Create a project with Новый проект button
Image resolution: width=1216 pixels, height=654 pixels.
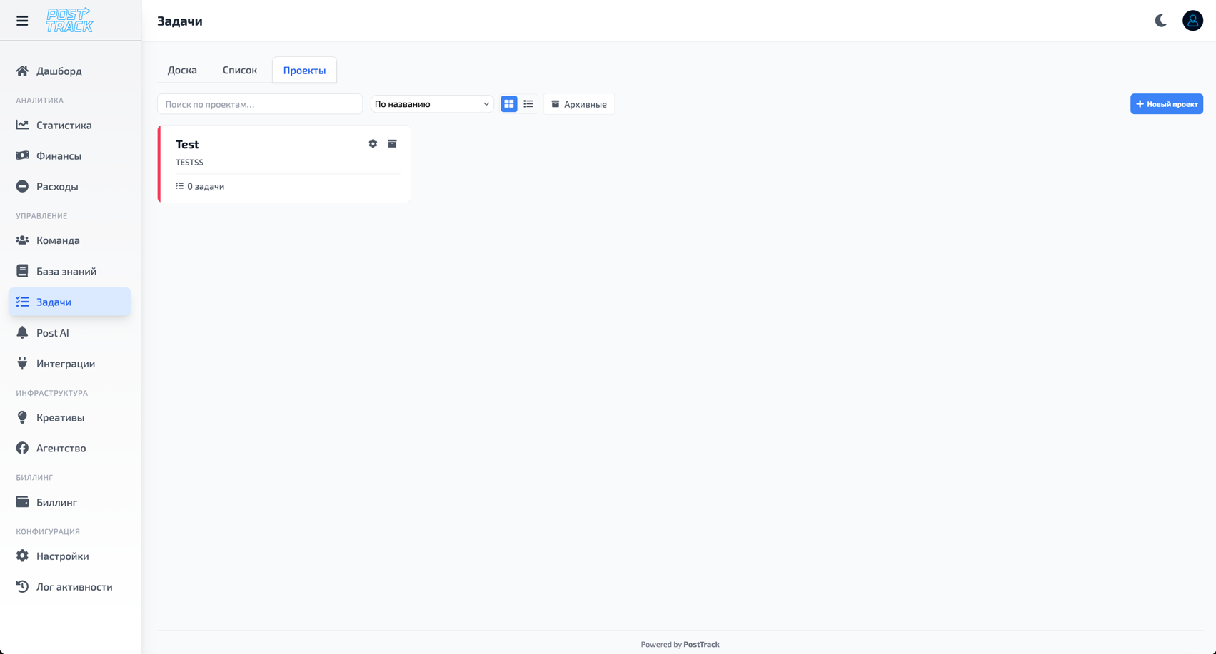click(x=1166, y=103)
